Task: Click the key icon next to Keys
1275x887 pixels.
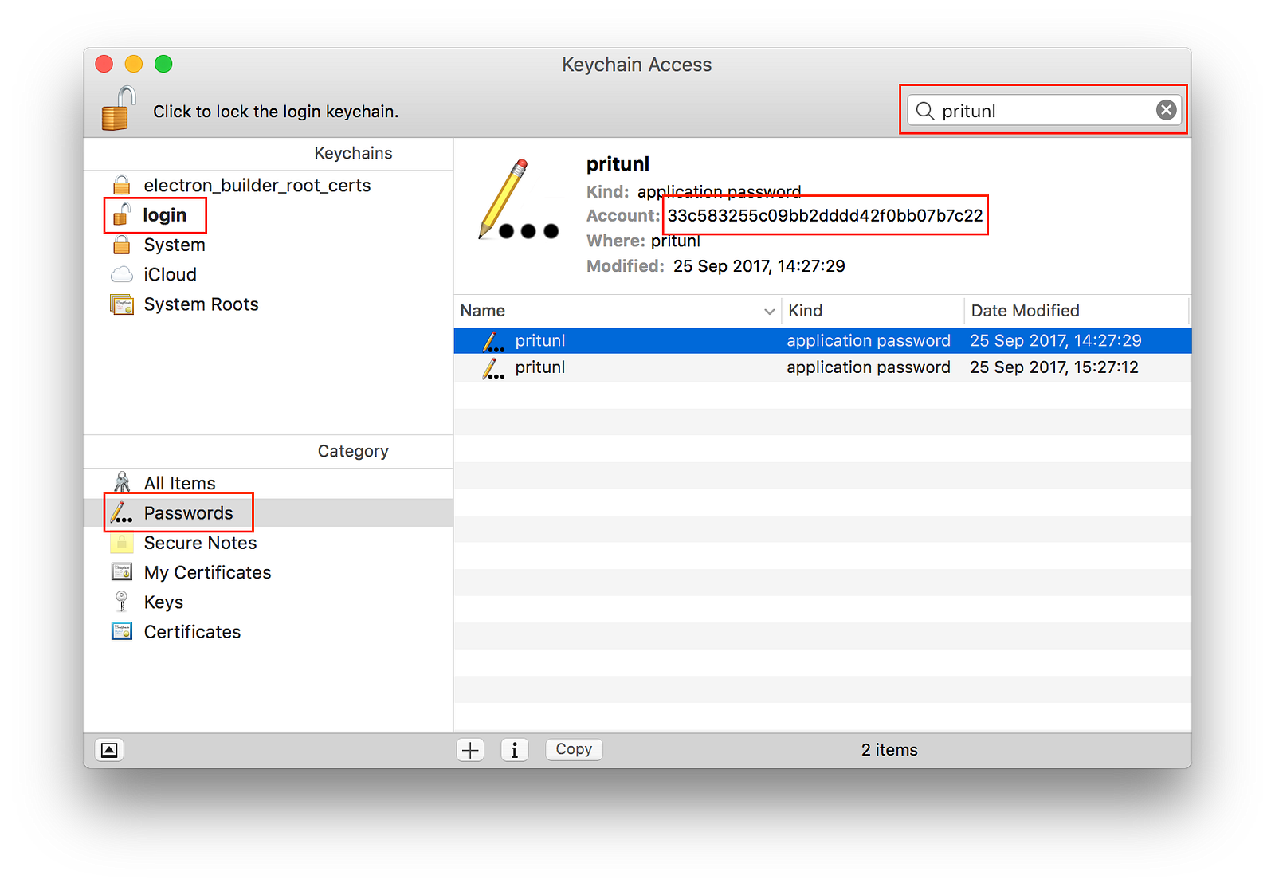Action: coord(122,602)
